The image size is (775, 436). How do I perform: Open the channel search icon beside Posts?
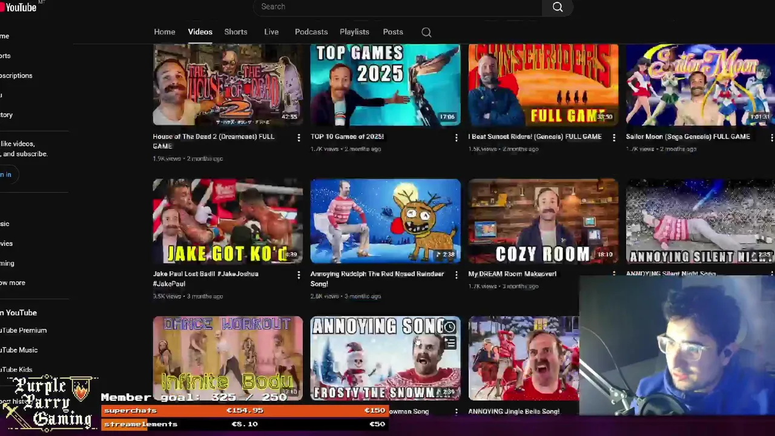click(x=426, y=32)
